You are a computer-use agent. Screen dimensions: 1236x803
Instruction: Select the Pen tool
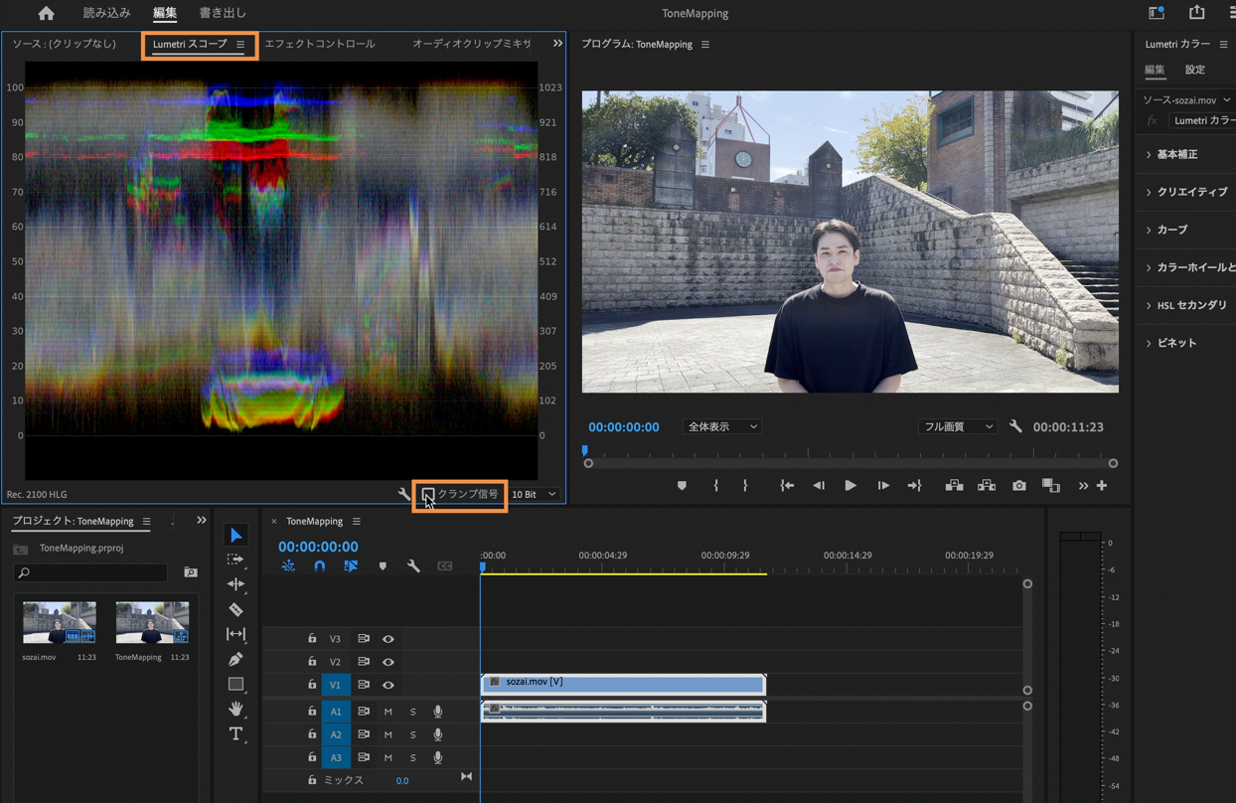tap(235, 659)
